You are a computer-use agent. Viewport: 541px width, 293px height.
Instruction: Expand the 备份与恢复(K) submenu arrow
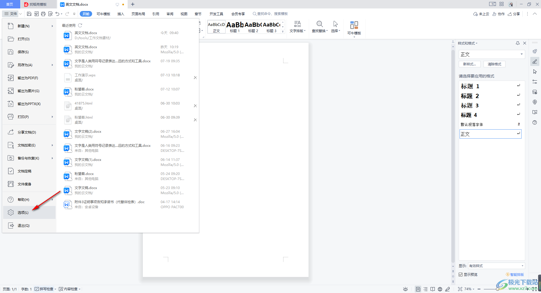[52, 158]
